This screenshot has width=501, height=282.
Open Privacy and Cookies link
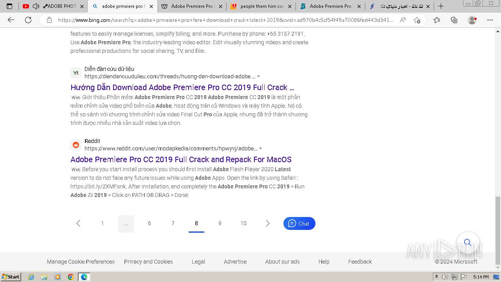click(x=148, y=262)
